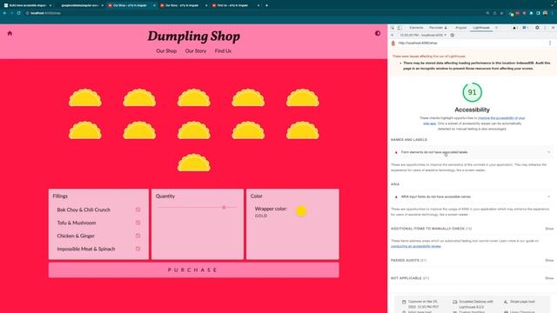The image size is (557, 313).
Task: Open the Our Story nav link
Action: coord(195,50)
